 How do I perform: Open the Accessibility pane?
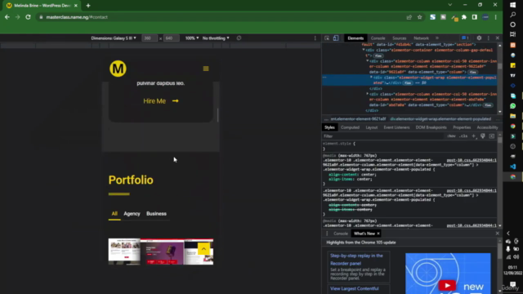[487, 127]
